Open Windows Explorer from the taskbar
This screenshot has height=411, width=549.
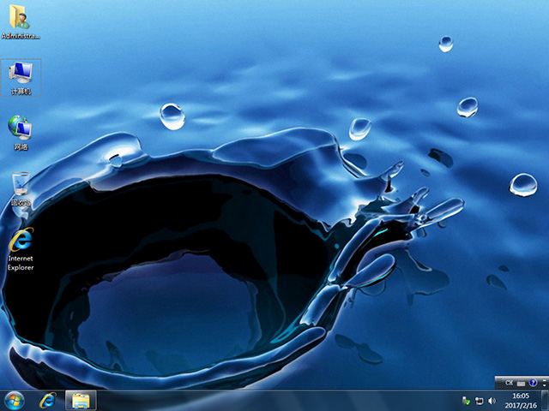tap(81, 401)
